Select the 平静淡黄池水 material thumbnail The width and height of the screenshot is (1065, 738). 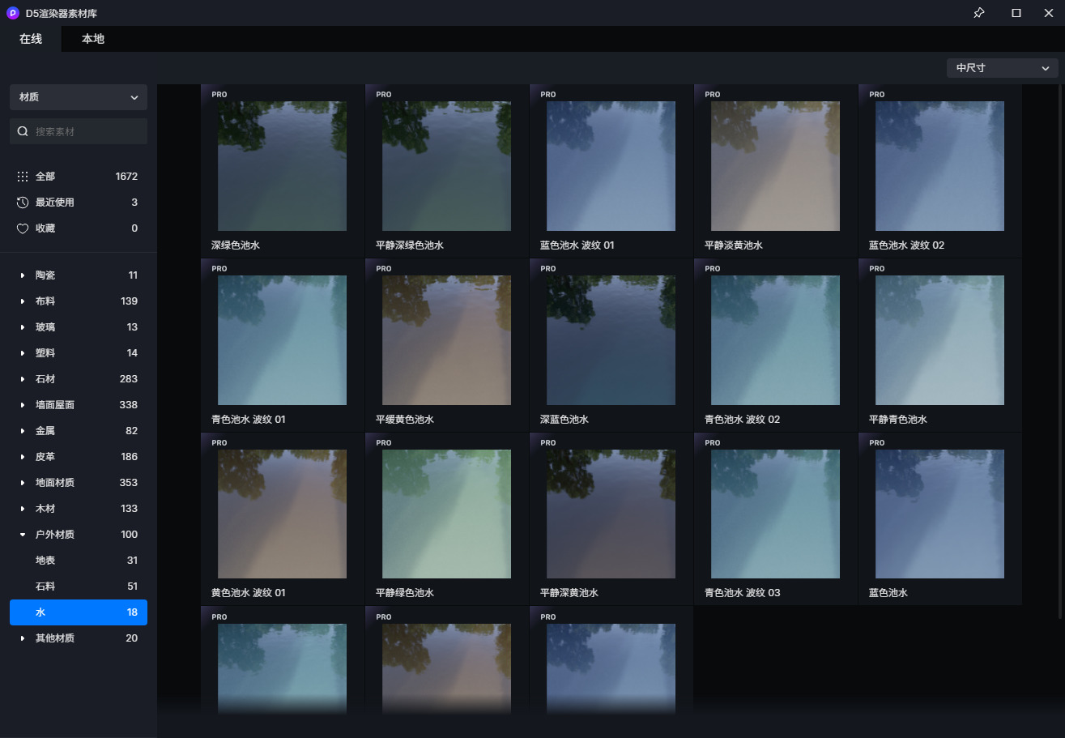click(x=775, y=166)
